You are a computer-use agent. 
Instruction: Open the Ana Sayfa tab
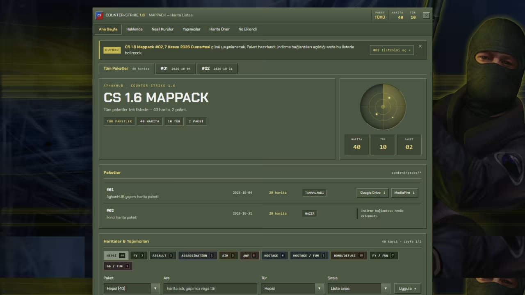click(x=108, y=29)
